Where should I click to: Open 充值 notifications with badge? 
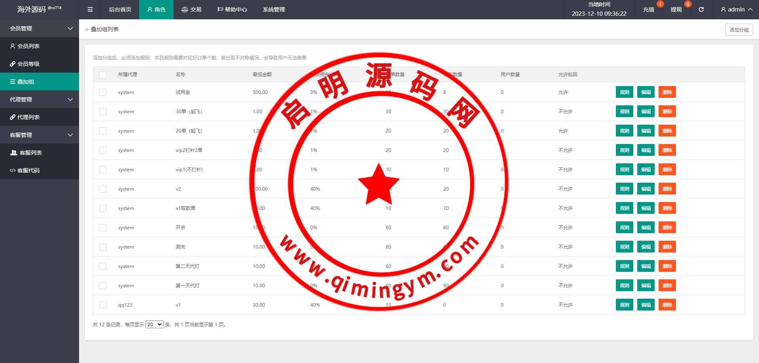(648, 9)
